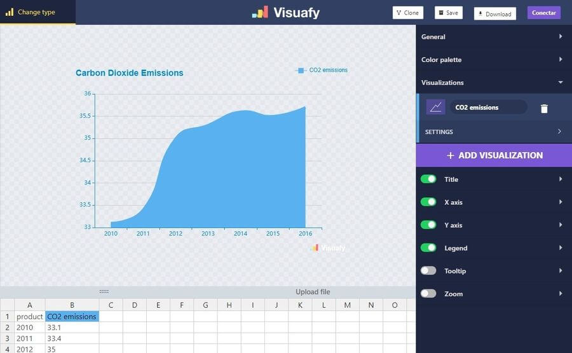Expand Legend options arrow
Viewport: 572px width, 353px height.
coord(561,247)
